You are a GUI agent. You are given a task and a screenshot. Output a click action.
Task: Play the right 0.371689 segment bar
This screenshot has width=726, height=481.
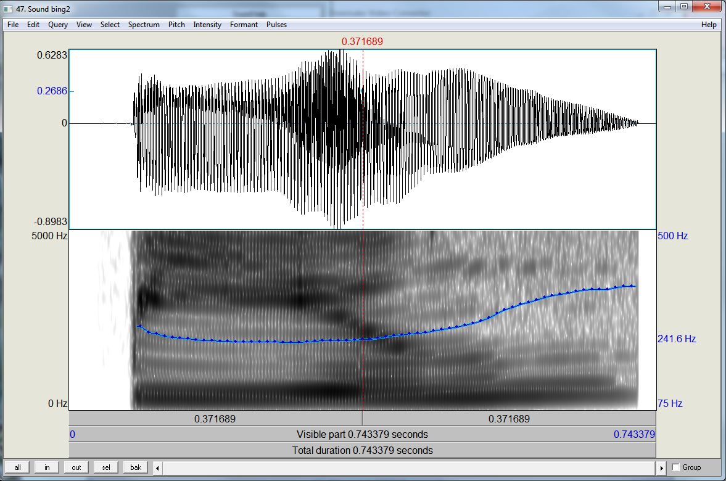[509, 419]
